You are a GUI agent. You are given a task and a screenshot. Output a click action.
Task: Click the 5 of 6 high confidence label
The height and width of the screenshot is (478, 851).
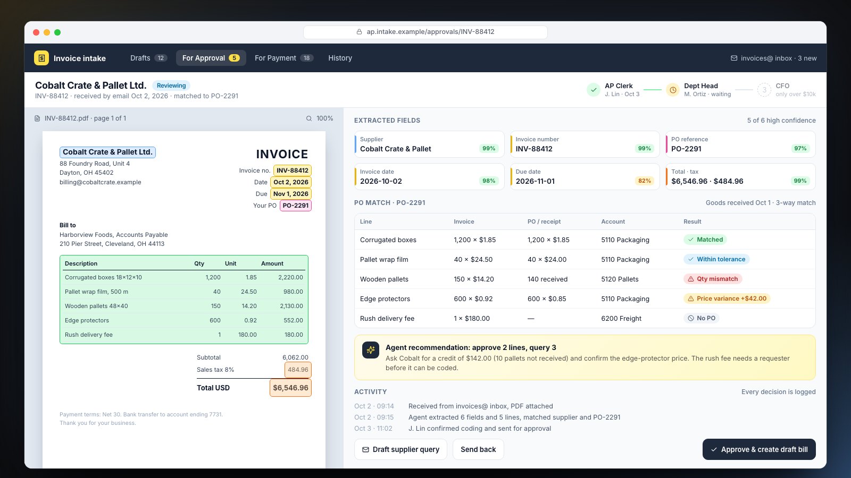pos(781,121)
